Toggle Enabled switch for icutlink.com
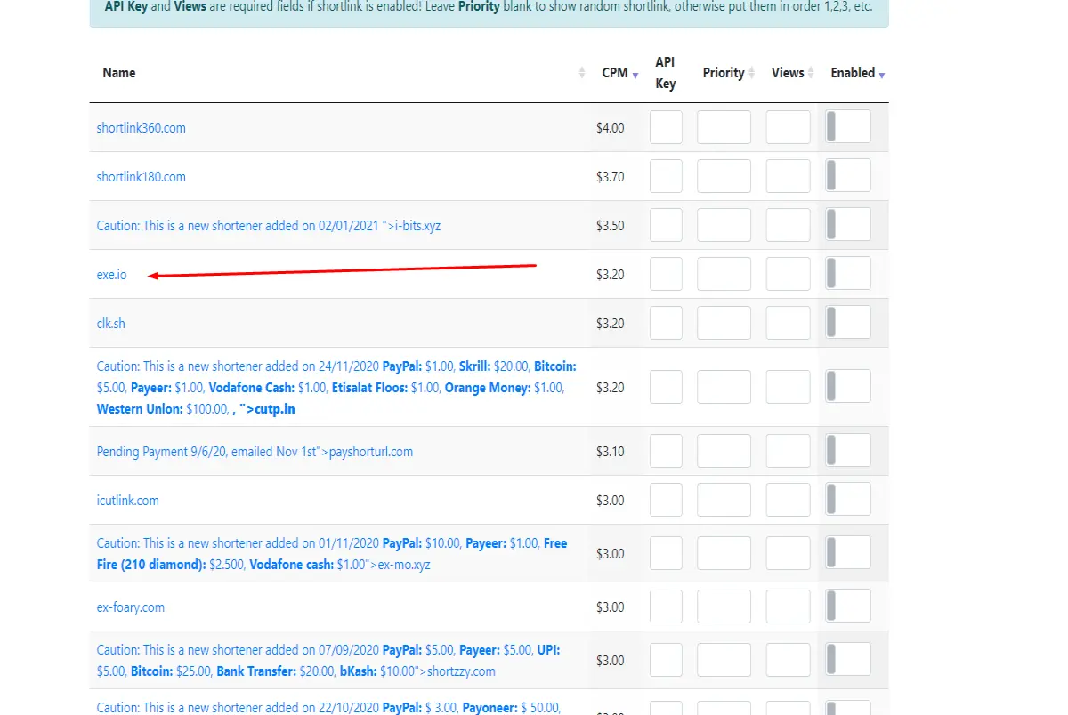 tap(848, 500)
